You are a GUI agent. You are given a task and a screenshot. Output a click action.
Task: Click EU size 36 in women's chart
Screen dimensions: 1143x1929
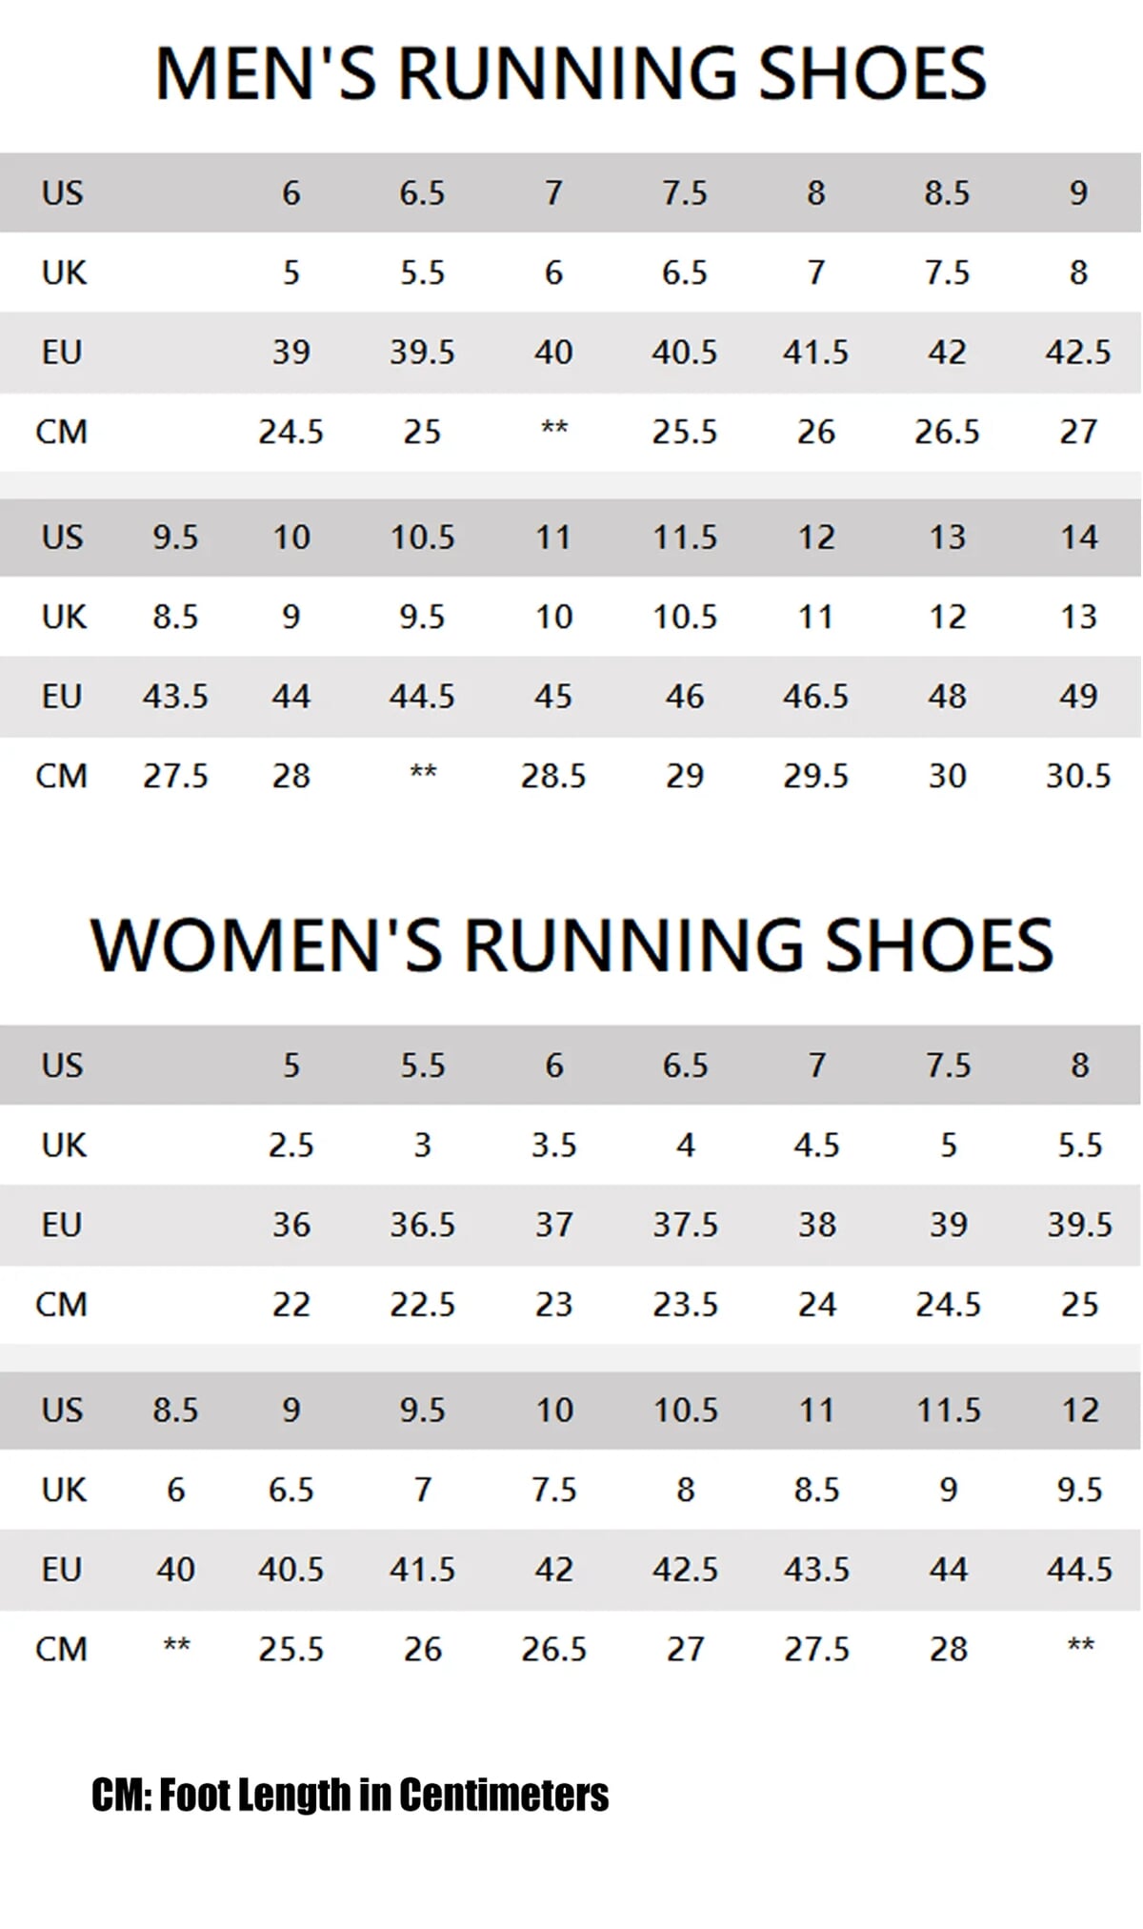pos(291,1225)
